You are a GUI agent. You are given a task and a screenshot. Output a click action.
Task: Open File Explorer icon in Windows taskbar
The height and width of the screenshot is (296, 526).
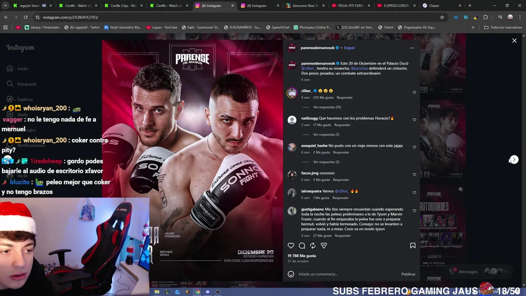[157, 292]
